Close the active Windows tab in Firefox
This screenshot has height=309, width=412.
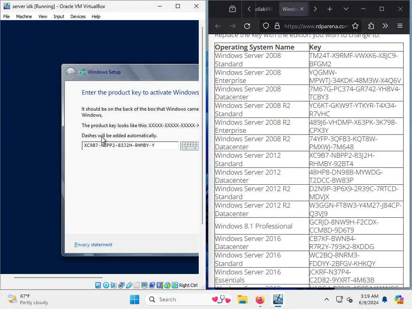tap(302, 9)
